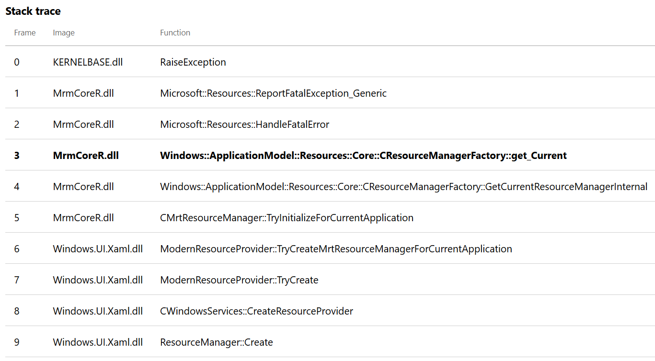Select Windows.UI.Xaml.dll in the ModernResourceProvider::TryCreate row
The height and width of the screenshot is (361, 655).
[98, 280]
